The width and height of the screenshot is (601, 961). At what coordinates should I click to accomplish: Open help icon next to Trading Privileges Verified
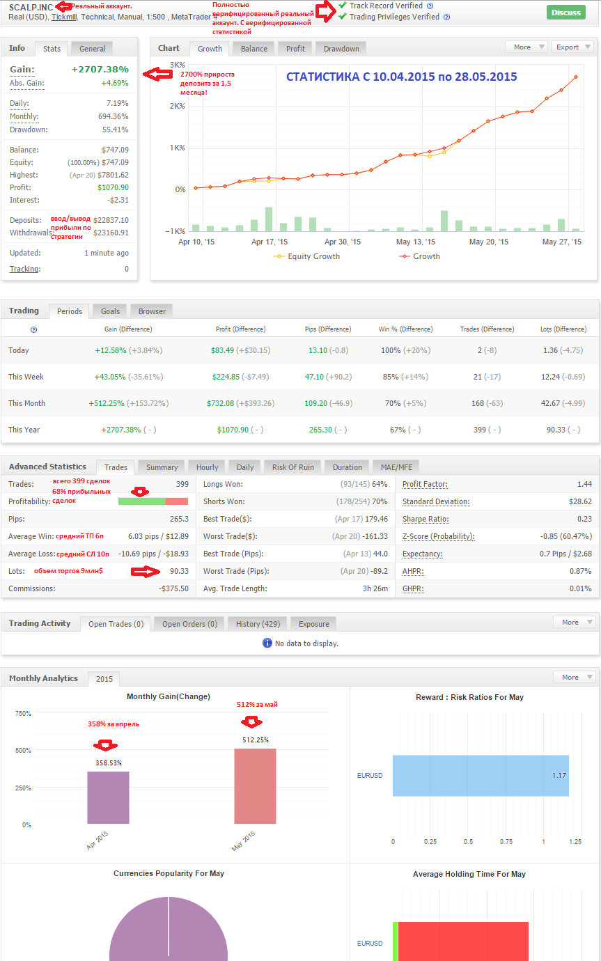click(x=446, y=17)
